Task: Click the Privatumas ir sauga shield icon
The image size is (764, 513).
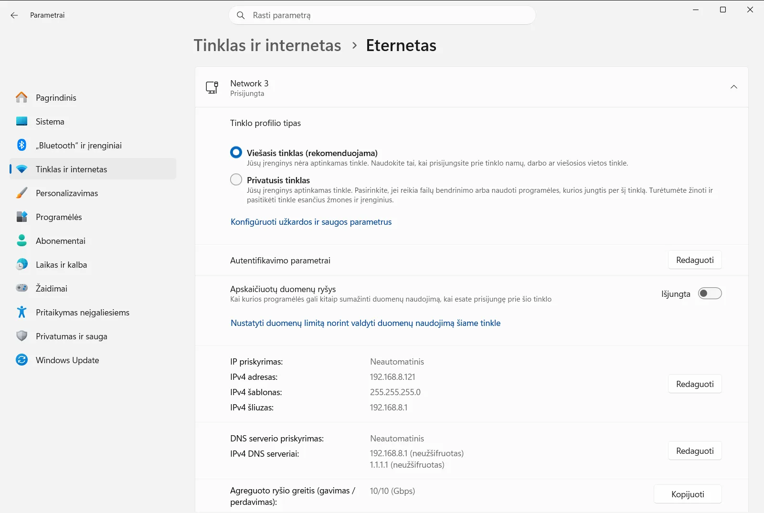Action: pos(21,336)
